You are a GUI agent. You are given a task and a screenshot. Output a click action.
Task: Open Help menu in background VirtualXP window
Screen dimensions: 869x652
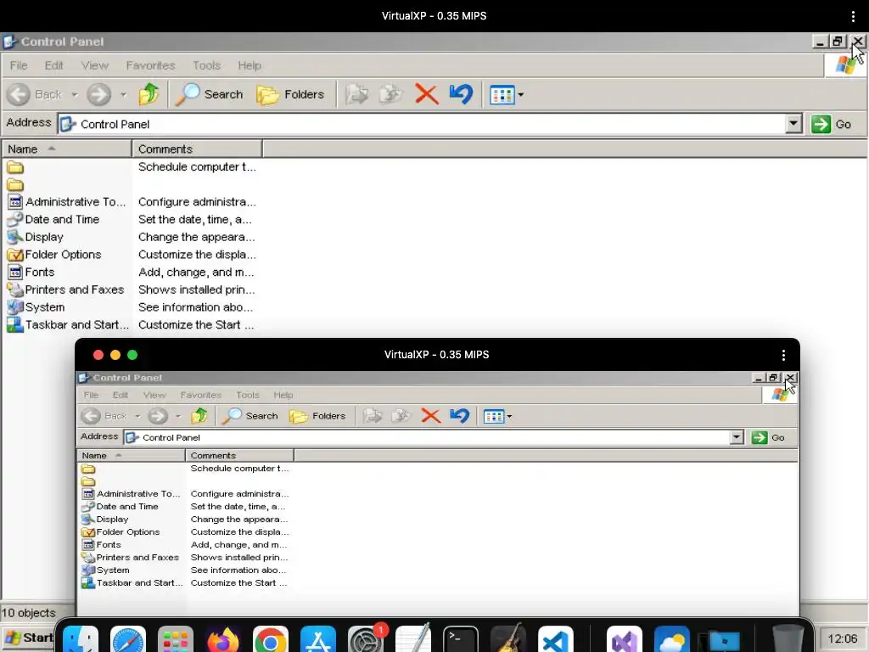click(x=249, y=65)
